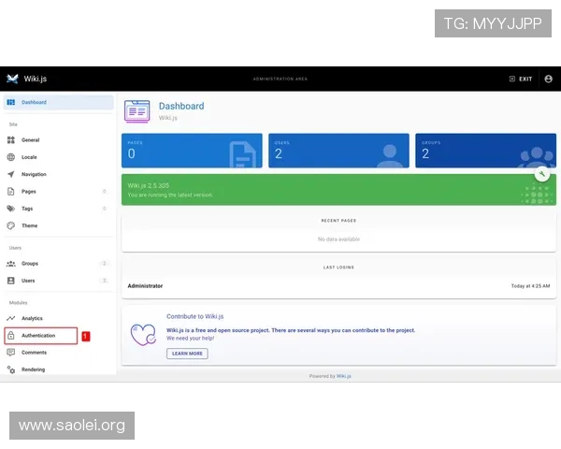This screenshot has height=449, width=561.
Task: Click the Wiki.js logo icon
Action: (12, 79)
